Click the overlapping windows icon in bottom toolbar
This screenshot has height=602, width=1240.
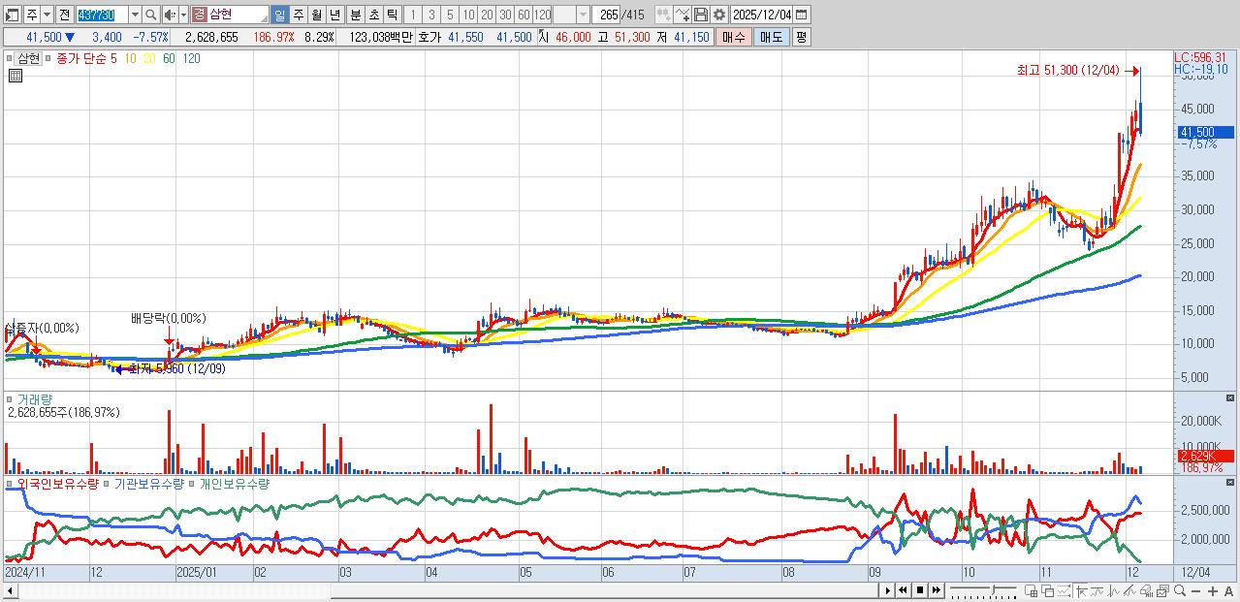point(1048,591)
